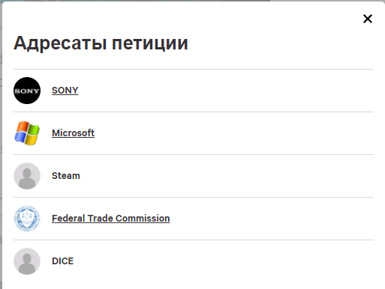Click the word Commission in the FTC link
The height and width of the screenshot is (289, 385).
[143, 219]
